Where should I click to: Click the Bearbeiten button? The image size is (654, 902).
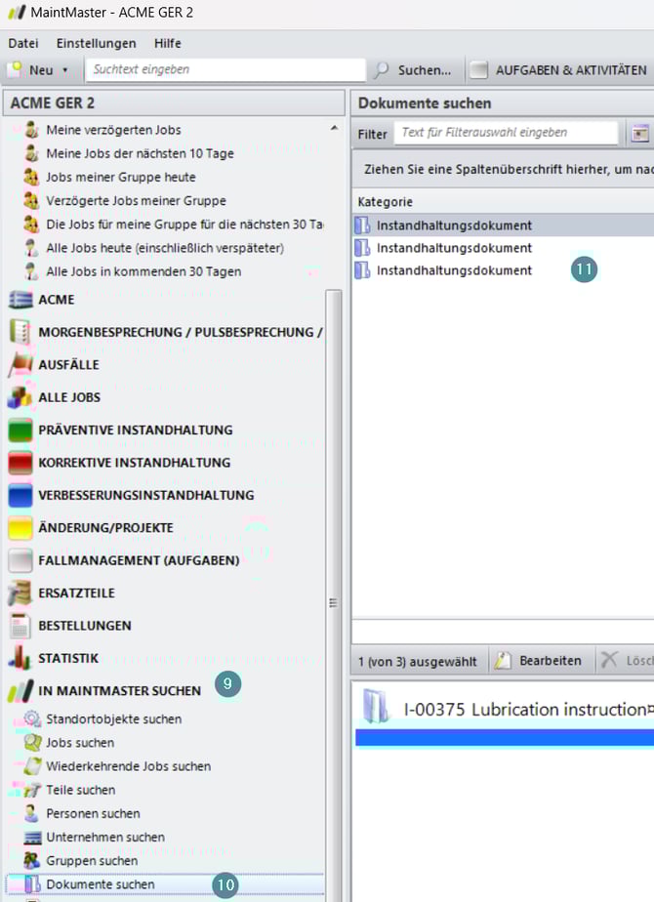coord(540,661)
